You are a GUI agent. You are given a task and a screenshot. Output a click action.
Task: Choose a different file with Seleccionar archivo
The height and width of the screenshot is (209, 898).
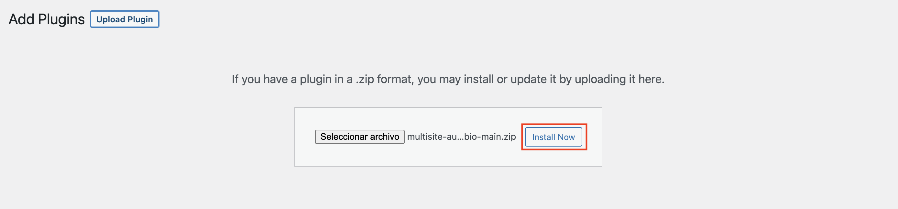click(x=359, y=137)
